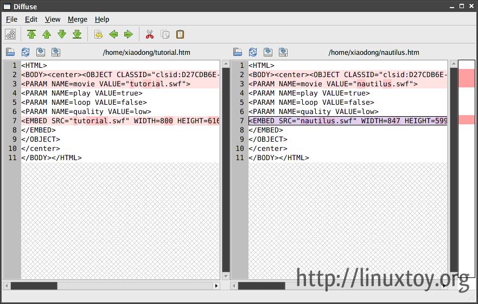Click left pane horizontal scrollbar right arrow
478x304 pixels.
(x=216, y=286)
